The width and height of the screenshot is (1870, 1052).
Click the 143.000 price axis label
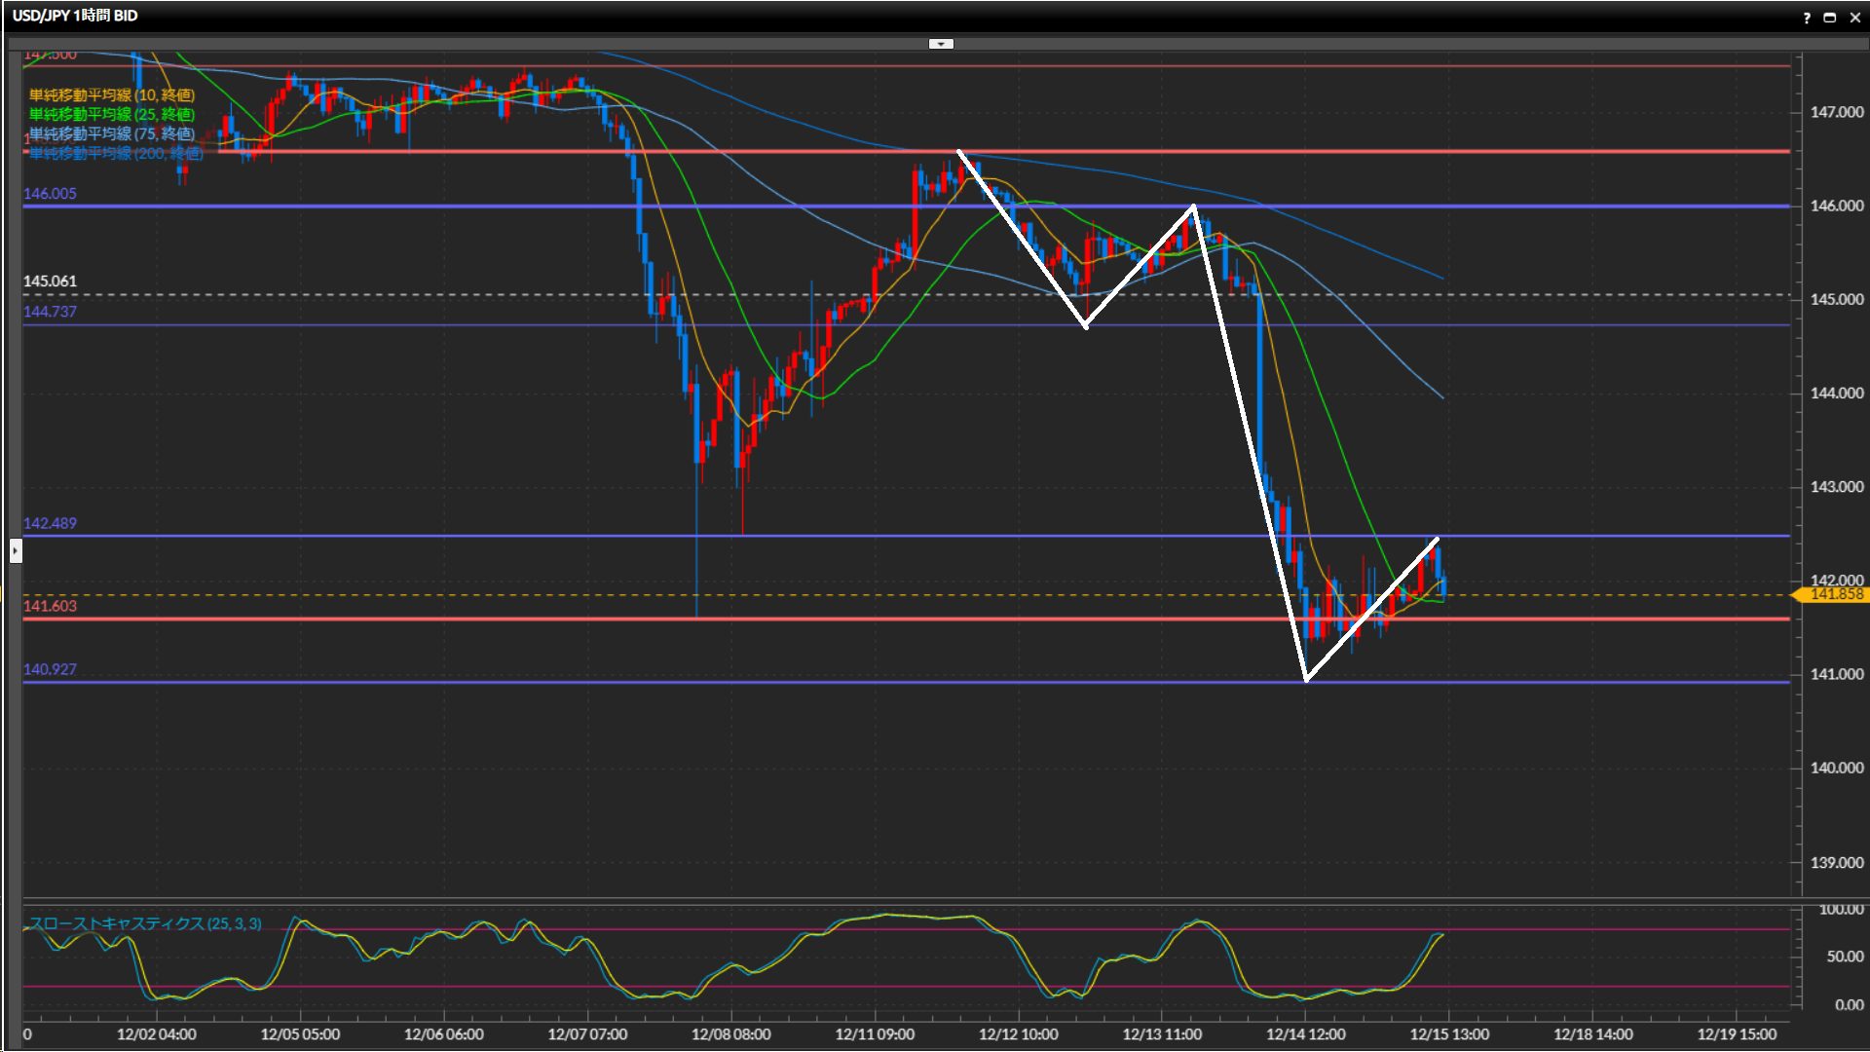click(1836, 487)
